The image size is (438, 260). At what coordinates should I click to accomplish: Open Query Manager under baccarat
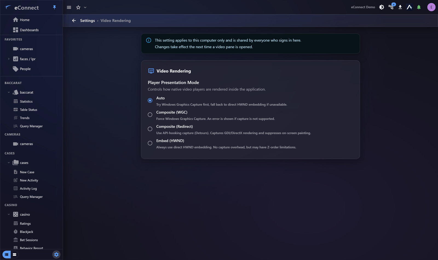31,126
